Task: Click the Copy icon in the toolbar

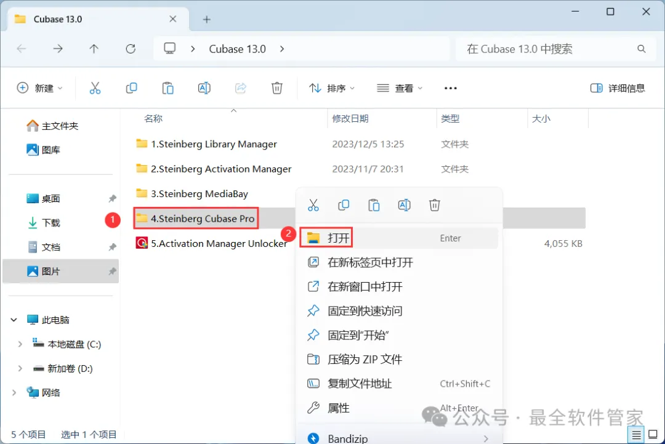Action: click(x=132, y=88)
